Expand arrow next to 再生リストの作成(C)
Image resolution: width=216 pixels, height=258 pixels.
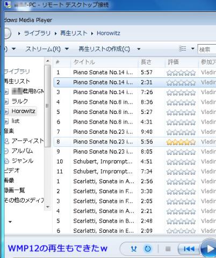(139, 49)
